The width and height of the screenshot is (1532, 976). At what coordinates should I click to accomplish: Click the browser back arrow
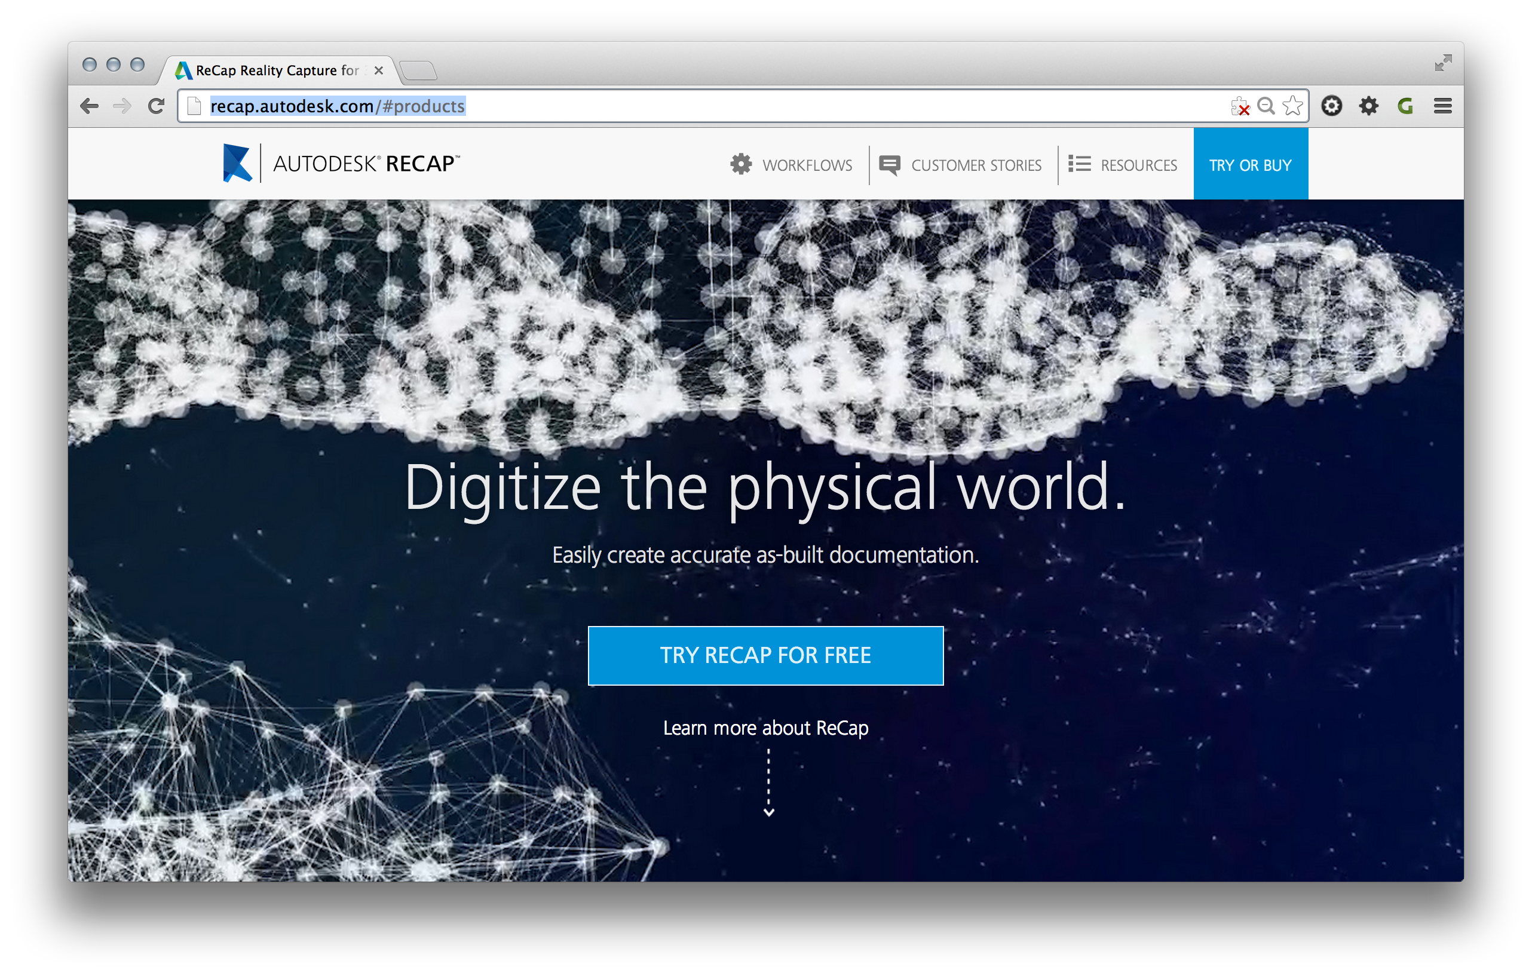[90, 106]
